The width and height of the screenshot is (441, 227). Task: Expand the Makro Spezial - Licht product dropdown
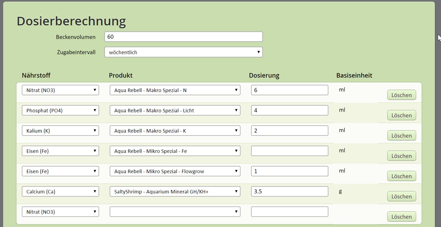[x=175, y=110]
